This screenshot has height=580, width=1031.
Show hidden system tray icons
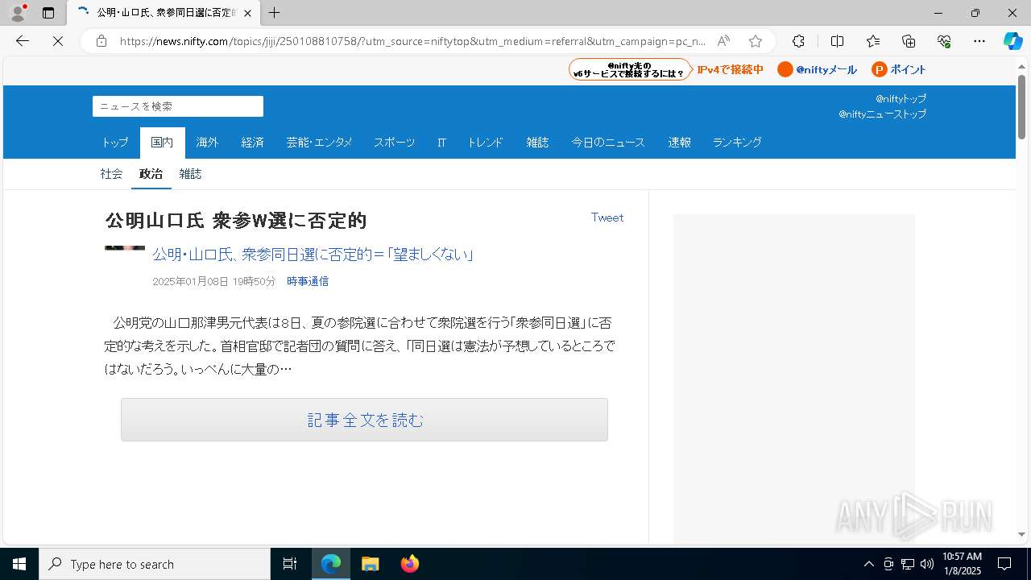(868, 564)
